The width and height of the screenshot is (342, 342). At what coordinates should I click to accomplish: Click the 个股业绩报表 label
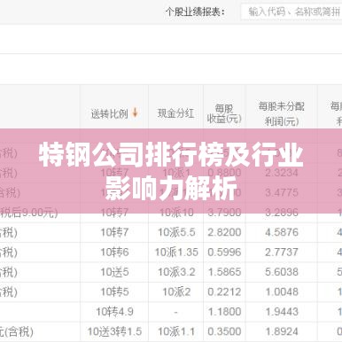pos(196,12)
